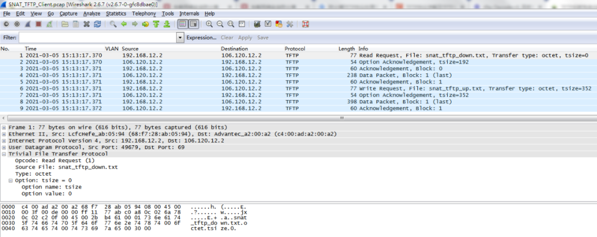Open the Go menu
597x237 pixels.
[x=51, y=14]
